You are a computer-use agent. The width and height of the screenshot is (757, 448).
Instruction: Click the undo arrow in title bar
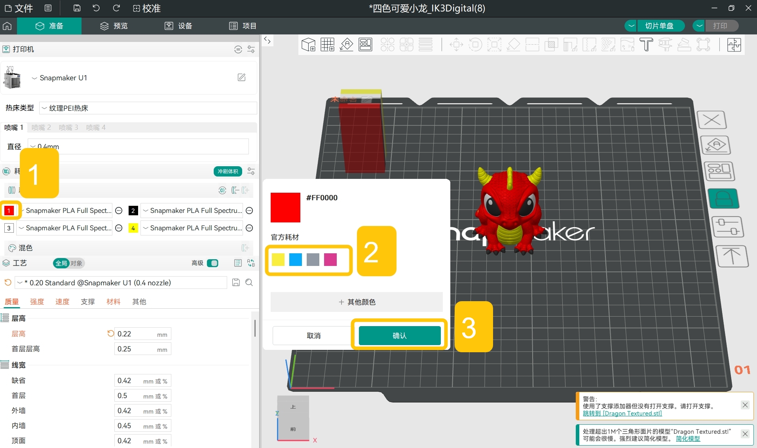(x=96, y=8)
